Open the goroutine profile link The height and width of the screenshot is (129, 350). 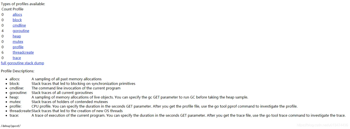[x=21, y=31]
